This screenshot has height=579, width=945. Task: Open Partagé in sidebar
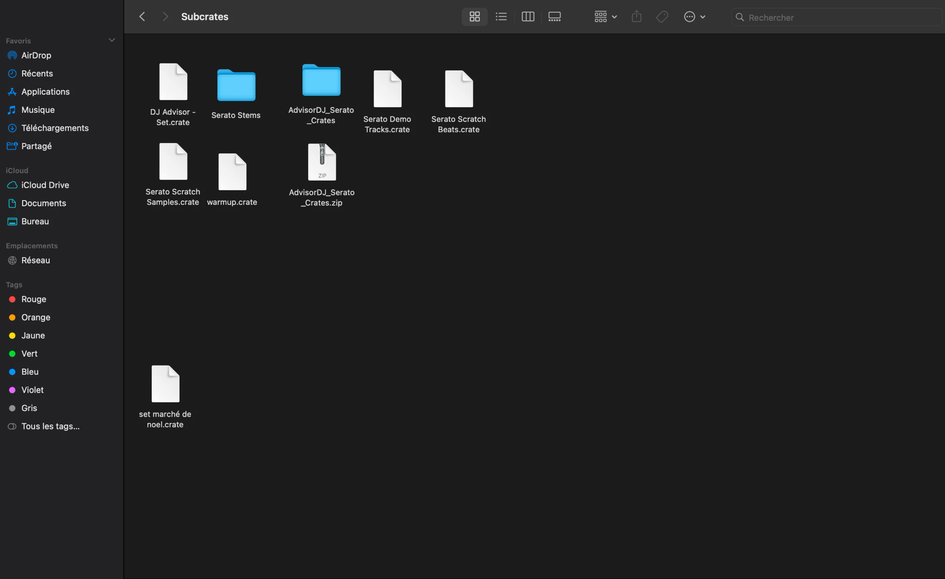click(36, 146)
